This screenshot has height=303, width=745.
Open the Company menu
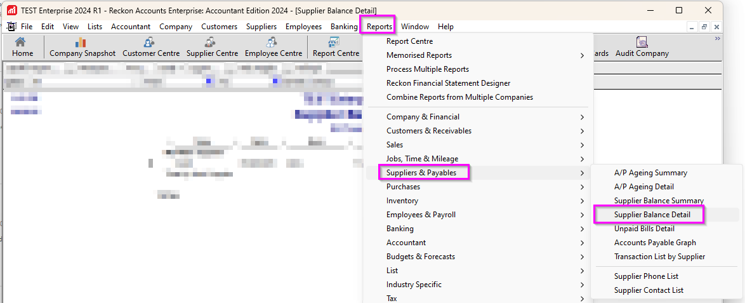(x=176, y=27)
